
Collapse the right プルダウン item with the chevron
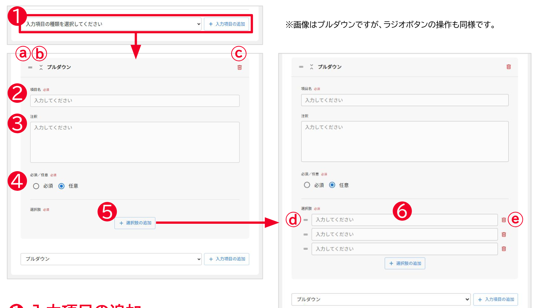pos(312,67)
